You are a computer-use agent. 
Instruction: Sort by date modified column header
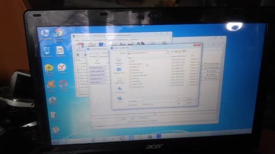179,56
